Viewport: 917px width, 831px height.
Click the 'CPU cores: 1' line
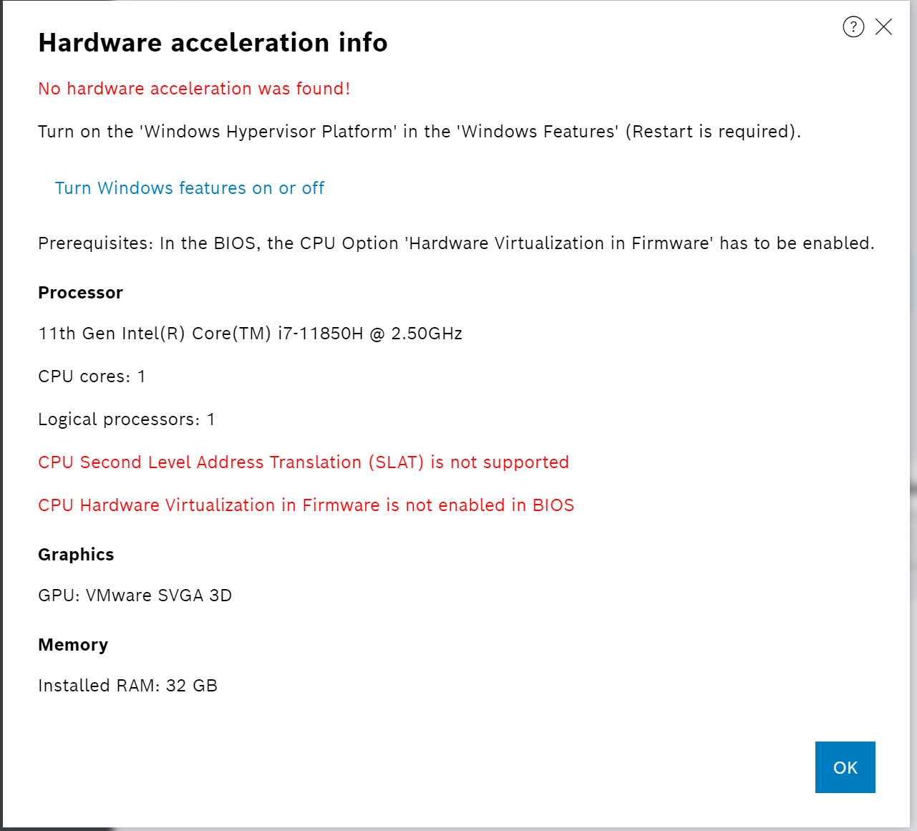[x=92, y=376]
